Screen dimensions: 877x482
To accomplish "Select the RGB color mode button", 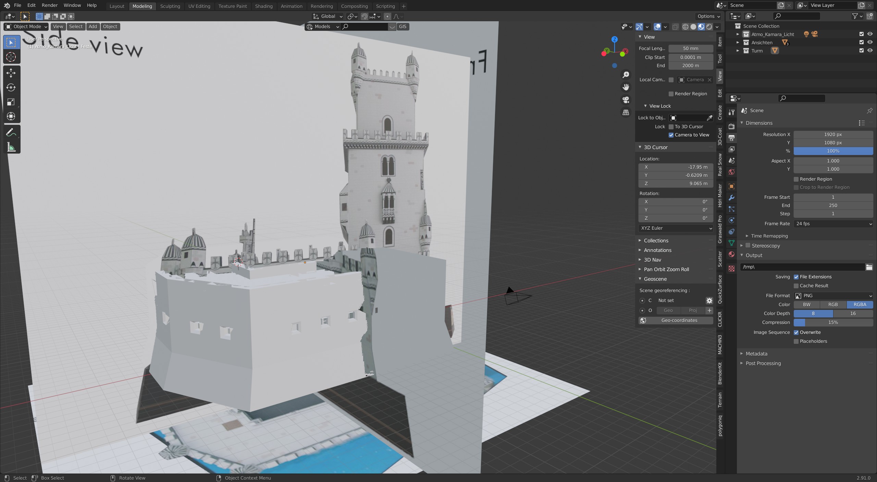I will pyautogui.click(x=833, y=304).
